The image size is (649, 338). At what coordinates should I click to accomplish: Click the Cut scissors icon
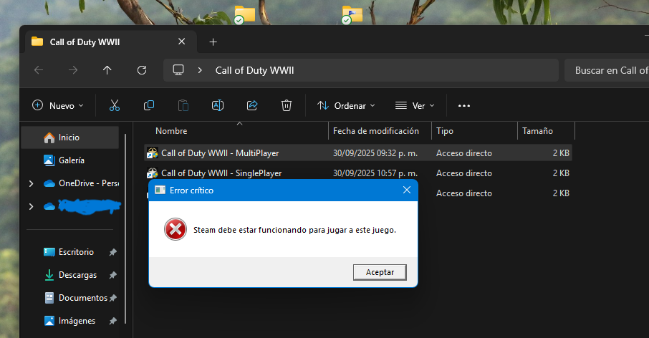115,105
